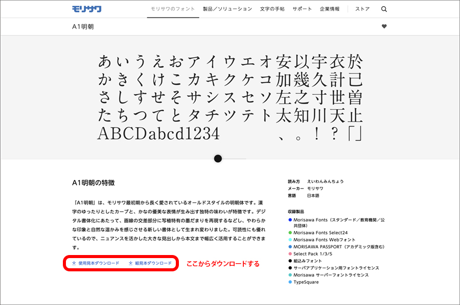Click the font size slider handle
The image size is (460, 305).
pos(218,159)
